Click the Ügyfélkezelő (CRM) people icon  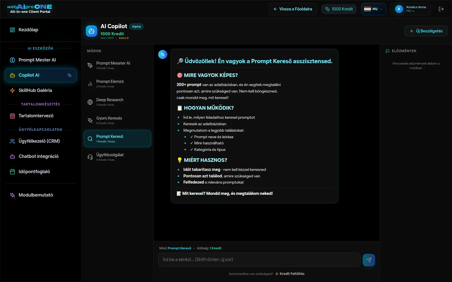[12, 141]
